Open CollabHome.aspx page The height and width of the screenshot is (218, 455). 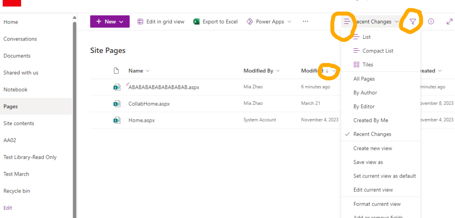pos(149,104)
